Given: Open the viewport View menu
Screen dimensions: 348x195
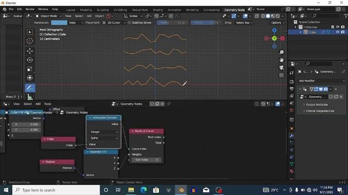Looking at the screenshot, I should tap(68, 16).
